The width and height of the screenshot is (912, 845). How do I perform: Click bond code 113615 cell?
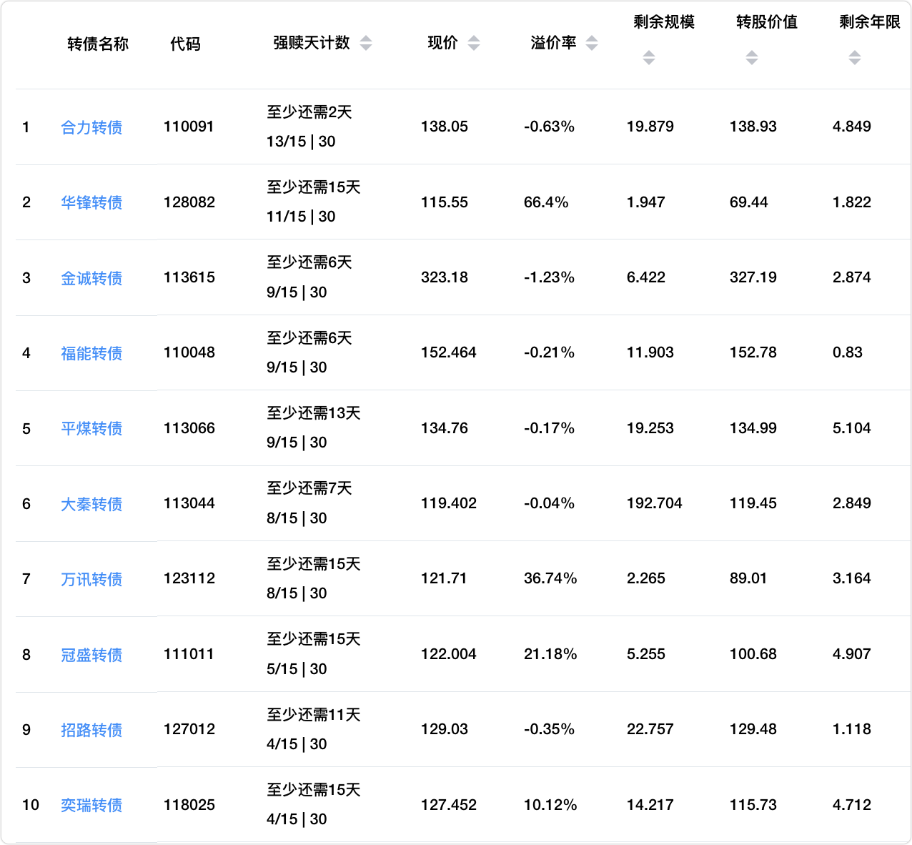pos(189,277)
